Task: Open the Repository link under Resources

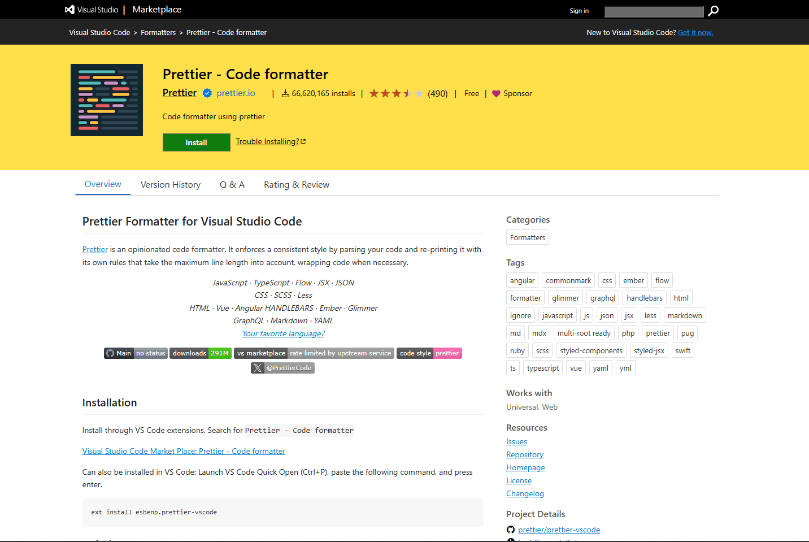Action: coord(524,454)
